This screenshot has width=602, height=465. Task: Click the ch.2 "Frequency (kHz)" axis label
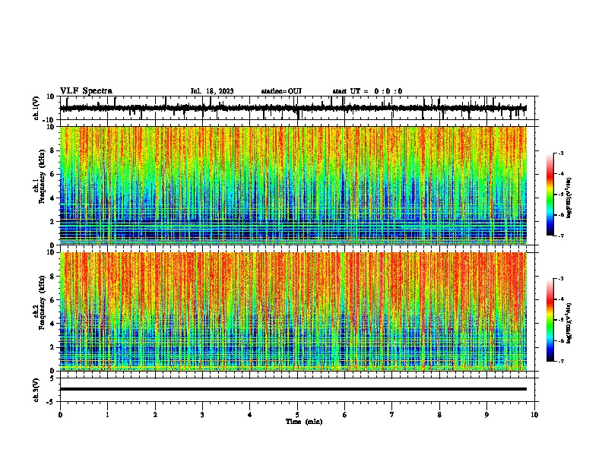42,302
